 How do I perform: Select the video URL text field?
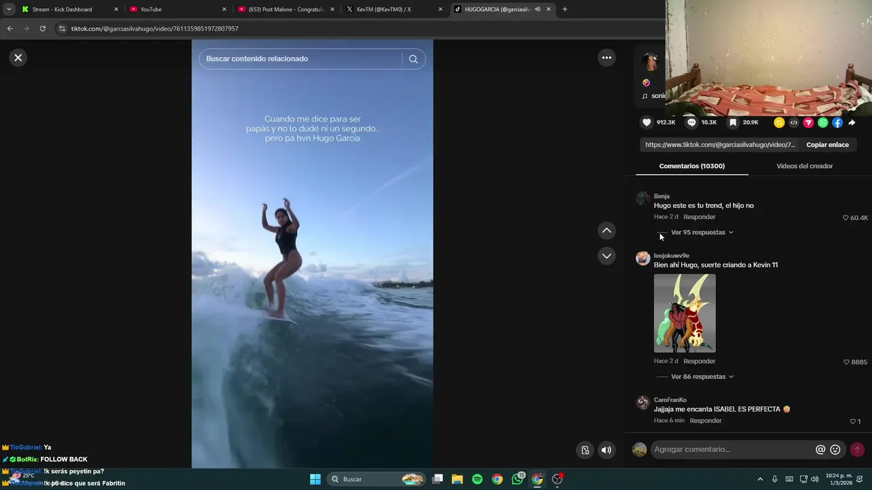coord(720,145)
